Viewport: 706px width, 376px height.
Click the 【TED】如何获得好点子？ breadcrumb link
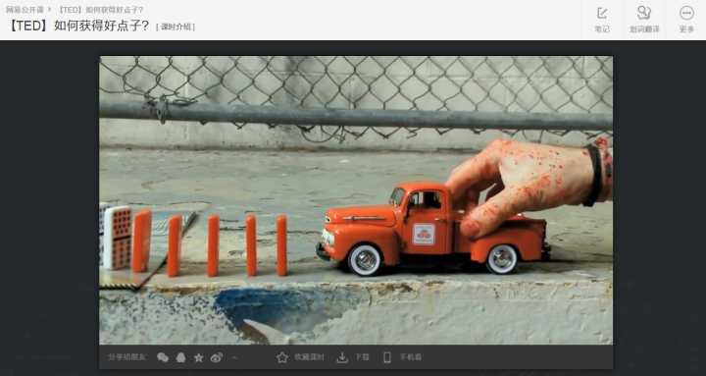pyautogui.click(x=100, y=10)
